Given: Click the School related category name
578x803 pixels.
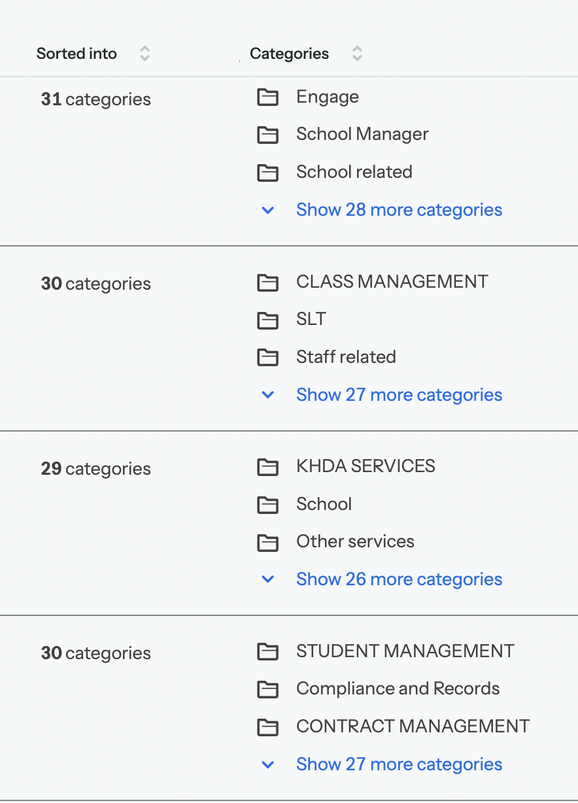Looking at the screenshot, I should pyautogui.click(x=354, y=172).
